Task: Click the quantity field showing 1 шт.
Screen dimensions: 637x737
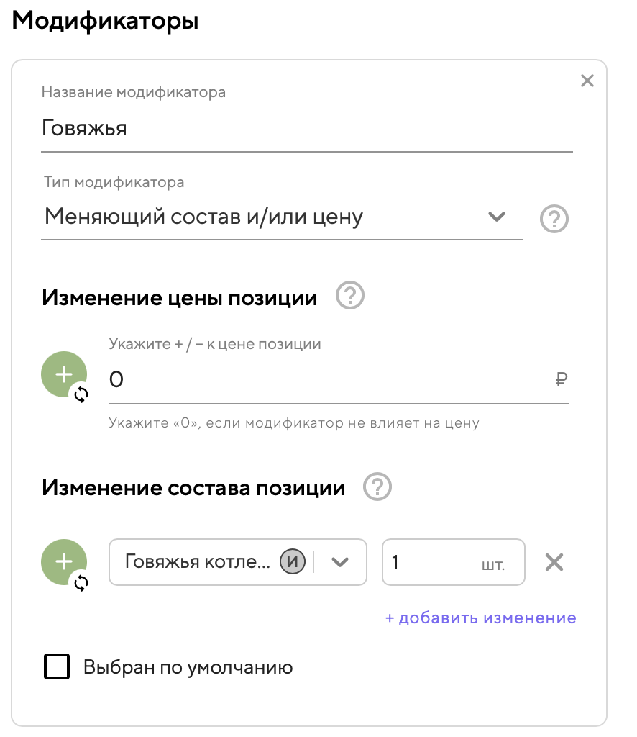Action: coord(431,562)
